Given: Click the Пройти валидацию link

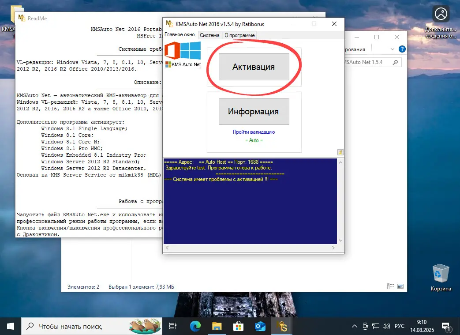Looking at the screenshot, I should pyautogui.click(x=254, y=132).
